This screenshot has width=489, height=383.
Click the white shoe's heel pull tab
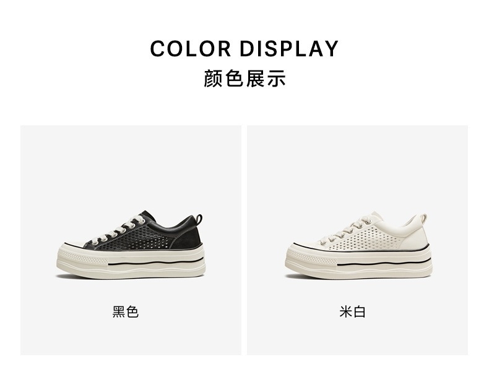[423, 217]
